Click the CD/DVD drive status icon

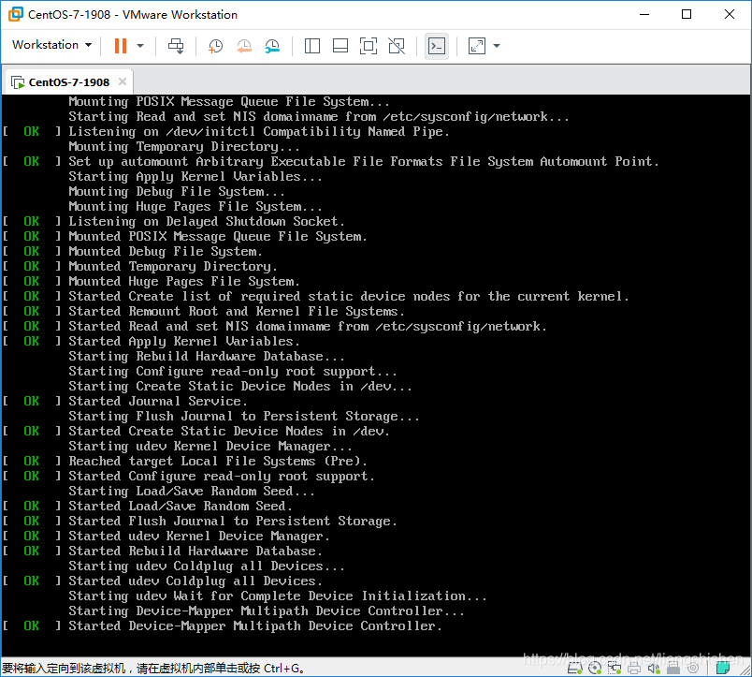pos(595,668)
